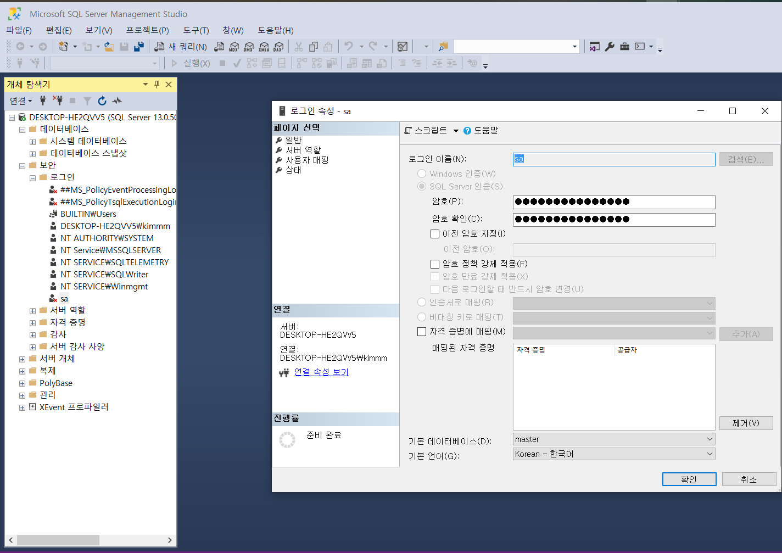Image resolution: width=782 pixels, height=553 pixels.
Task: Check the 자격 증명에 매핑 checkbox
Action: click(x=422, y=332)
